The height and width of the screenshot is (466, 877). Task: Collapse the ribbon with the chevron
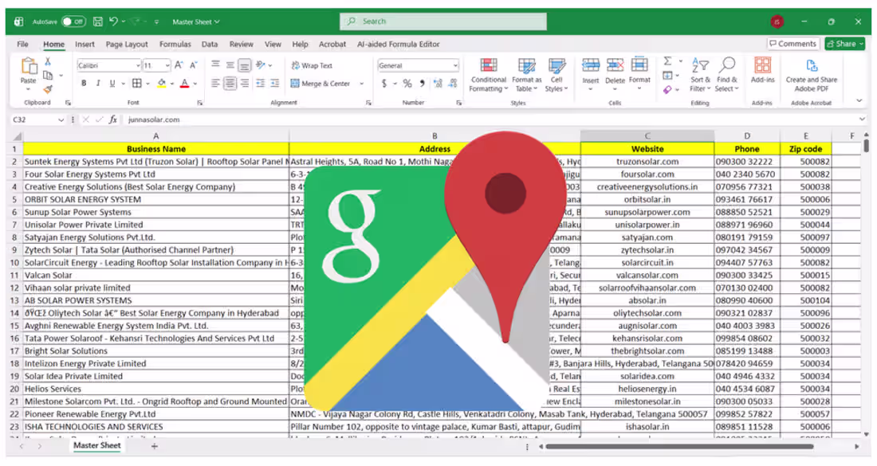coord(859,101)
